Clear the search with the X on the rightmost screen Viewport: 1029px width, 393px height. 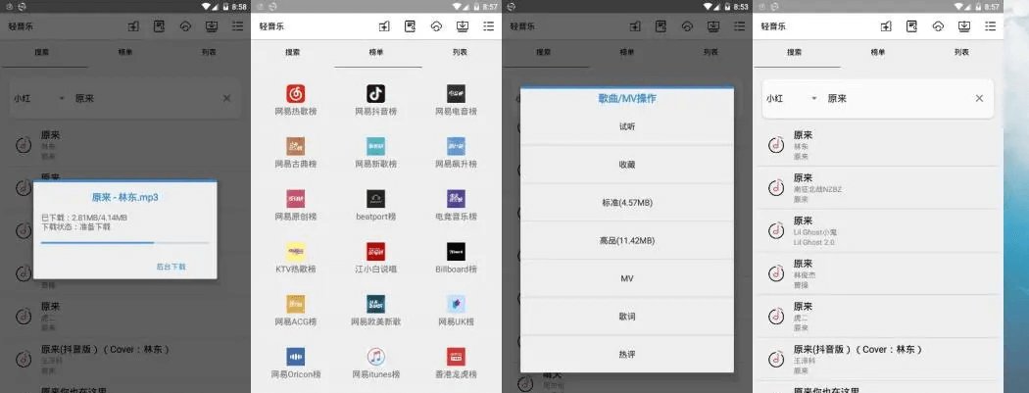(979, 98)
